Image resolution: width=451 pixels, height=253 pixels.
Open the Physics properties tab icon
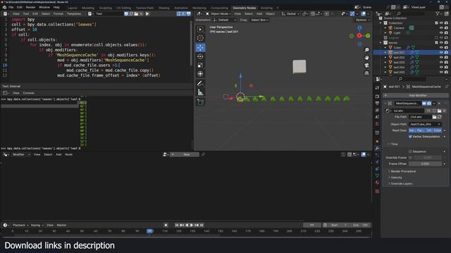(x=377, y=162)
